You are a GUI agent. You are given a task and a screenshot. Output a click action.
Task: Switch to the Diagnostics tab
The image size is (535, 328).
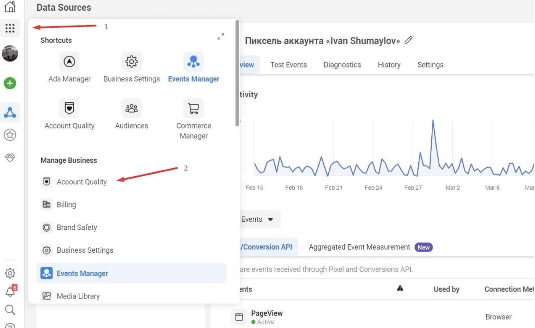[342, 65]
